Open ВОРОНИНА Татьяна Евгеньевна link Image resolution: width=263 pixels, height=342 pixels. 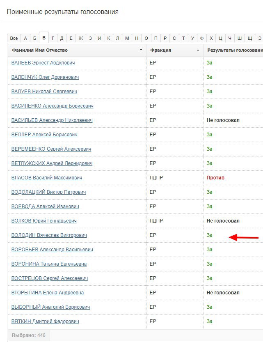(49, 264)
